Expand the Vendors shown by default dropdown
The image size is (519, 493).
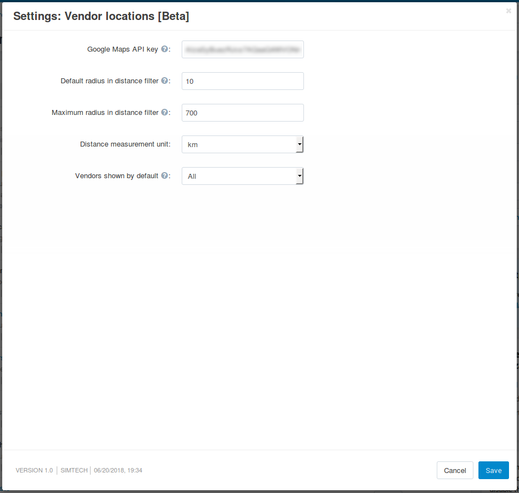point(243,176)
